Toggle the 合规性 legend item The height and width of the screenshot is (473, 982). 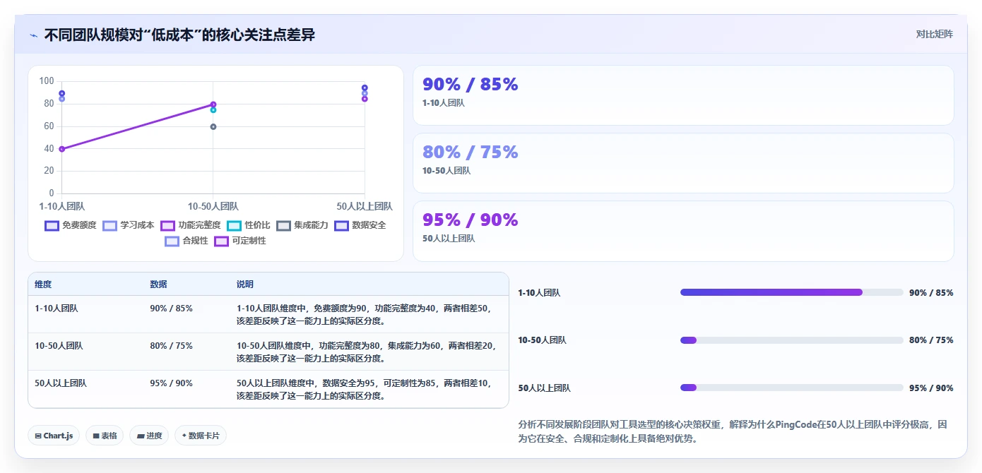[187, 241]
